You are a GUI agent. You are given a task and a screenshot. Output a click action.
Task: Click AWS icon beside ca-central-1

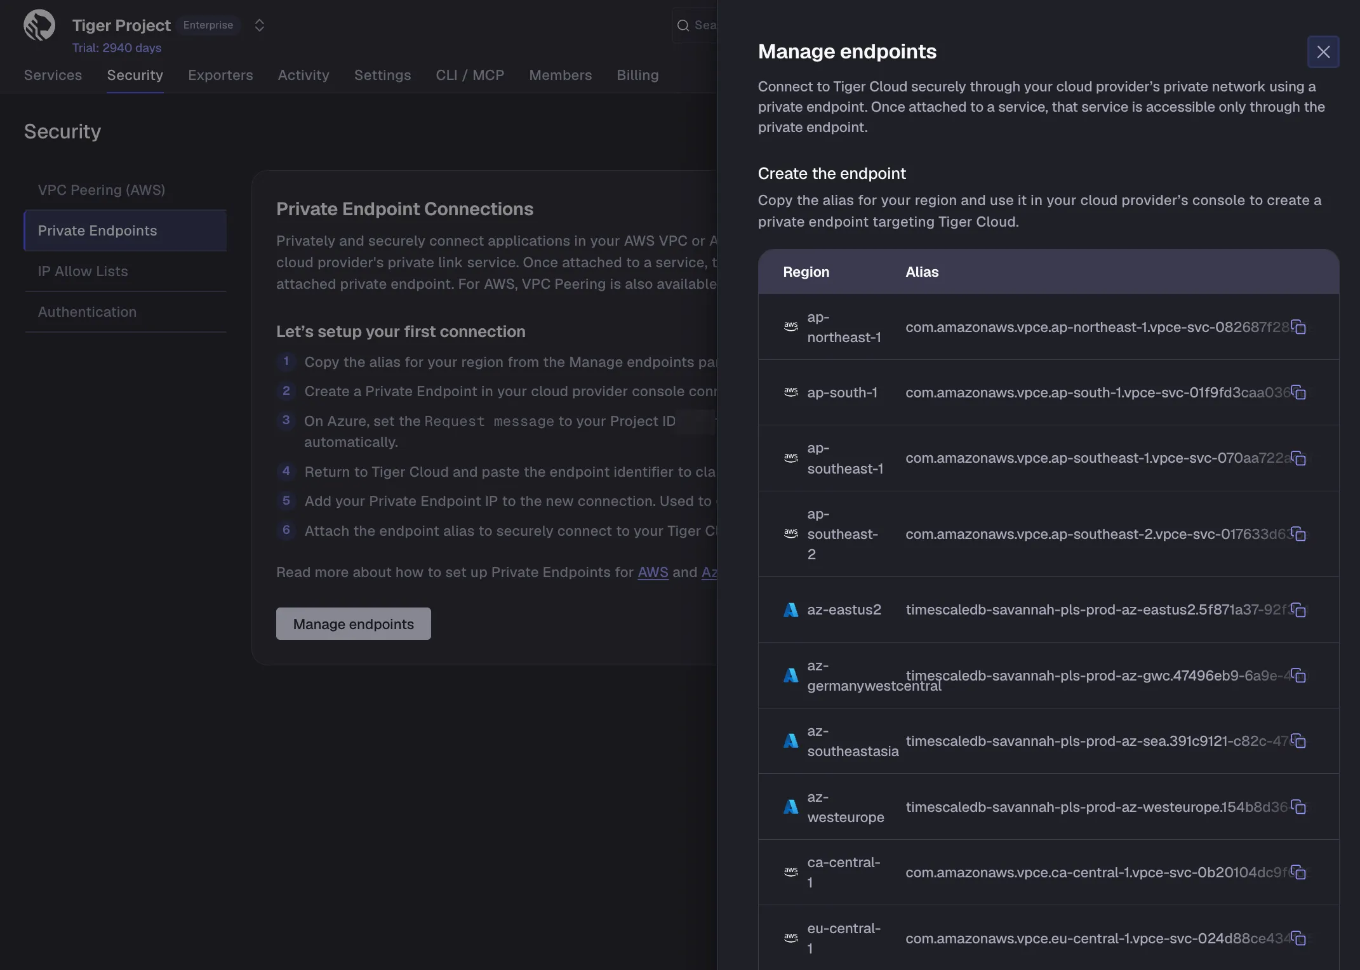coord(790,872)
